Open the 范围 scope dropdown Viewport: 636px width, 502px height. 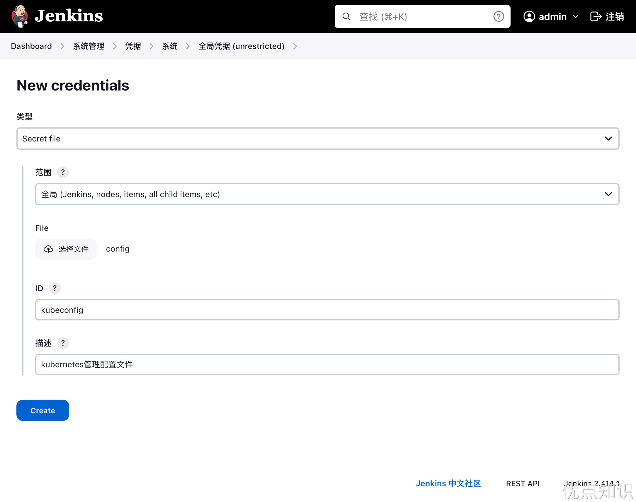[327, 194]
